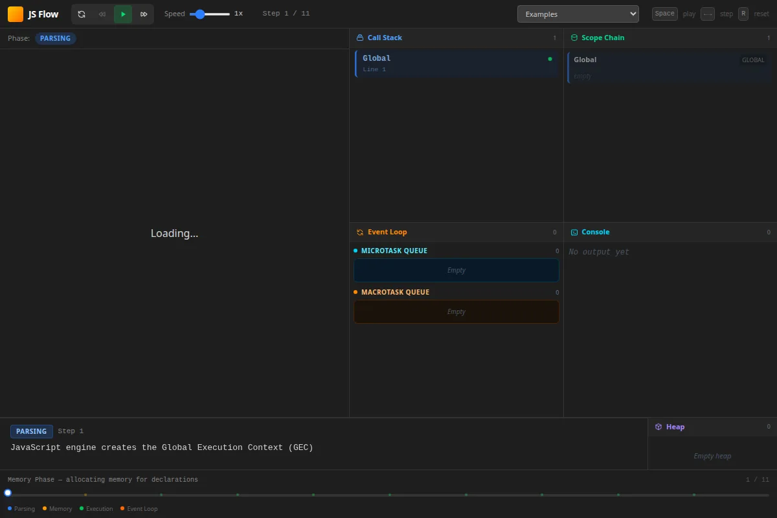
Task: Click the green active dot on Global frame
Action: click(550, 59)
